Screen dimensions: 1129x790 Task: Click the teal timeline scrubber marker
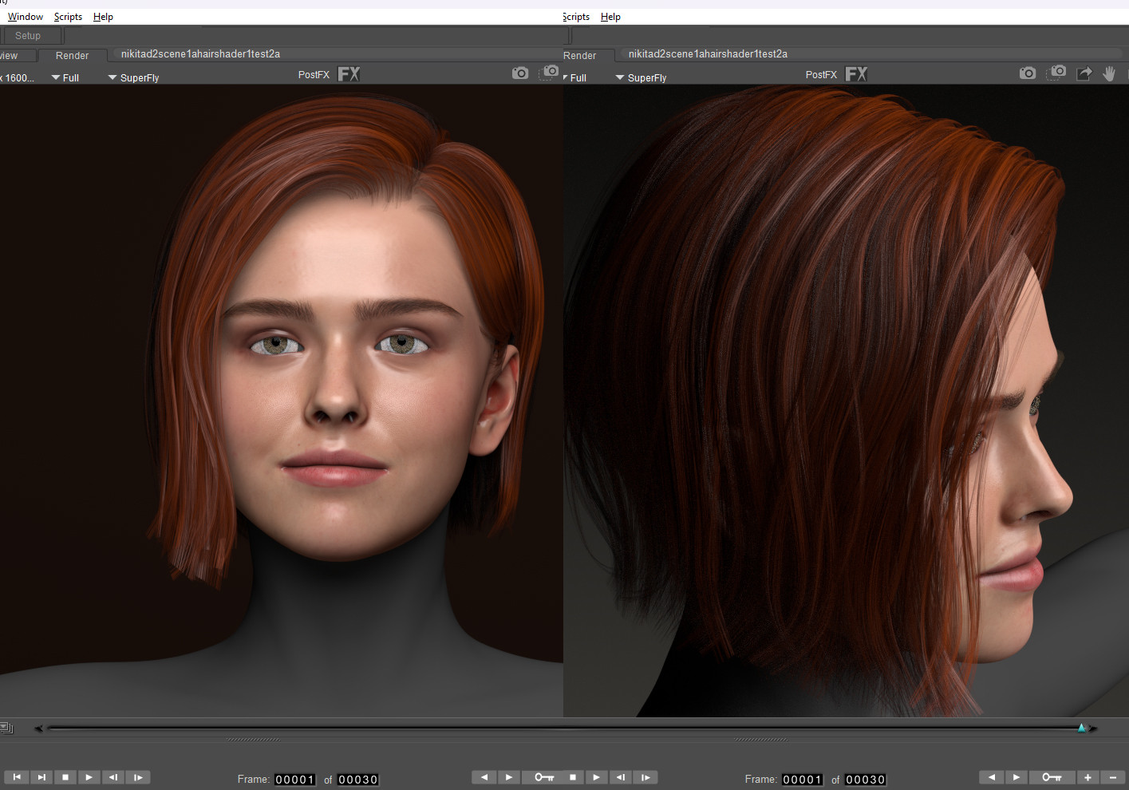click(x=1082, y=728)
